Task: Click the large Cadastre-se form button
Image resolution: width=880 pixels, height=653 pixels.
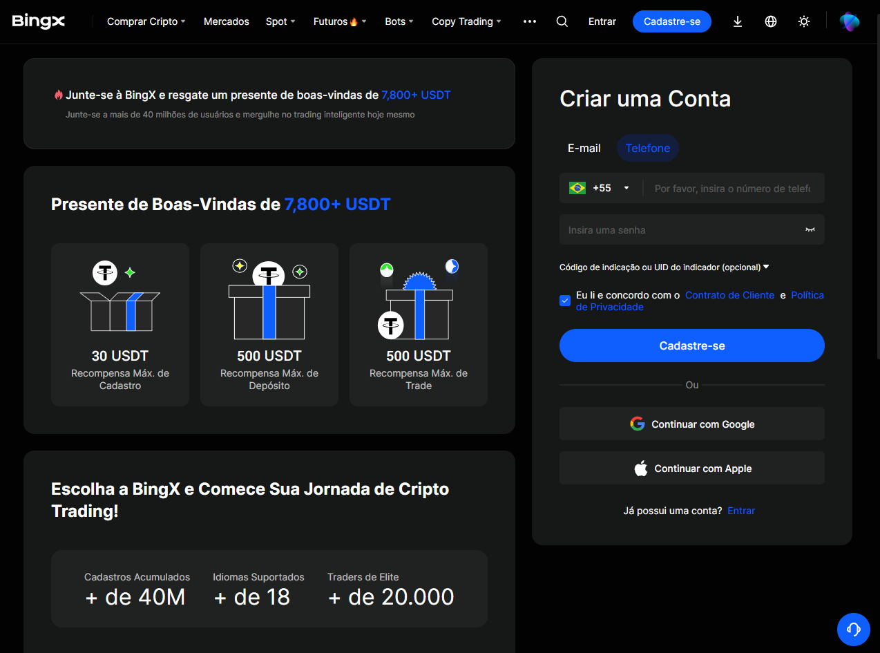Action: click(x=692, y=346)
